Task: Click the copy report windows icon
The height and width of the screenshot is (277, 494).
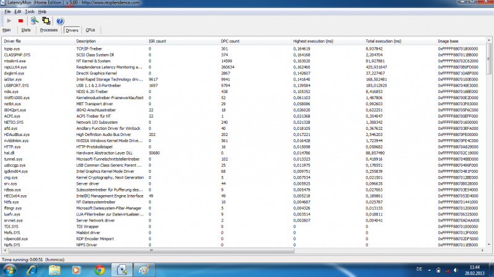Action: pyautogui.click(x=46, y=21)
